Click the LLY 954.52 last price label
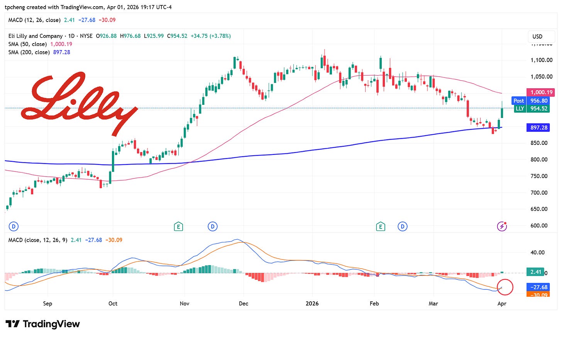Viewport: 562px width, 338px height. [x=532, y=109]
